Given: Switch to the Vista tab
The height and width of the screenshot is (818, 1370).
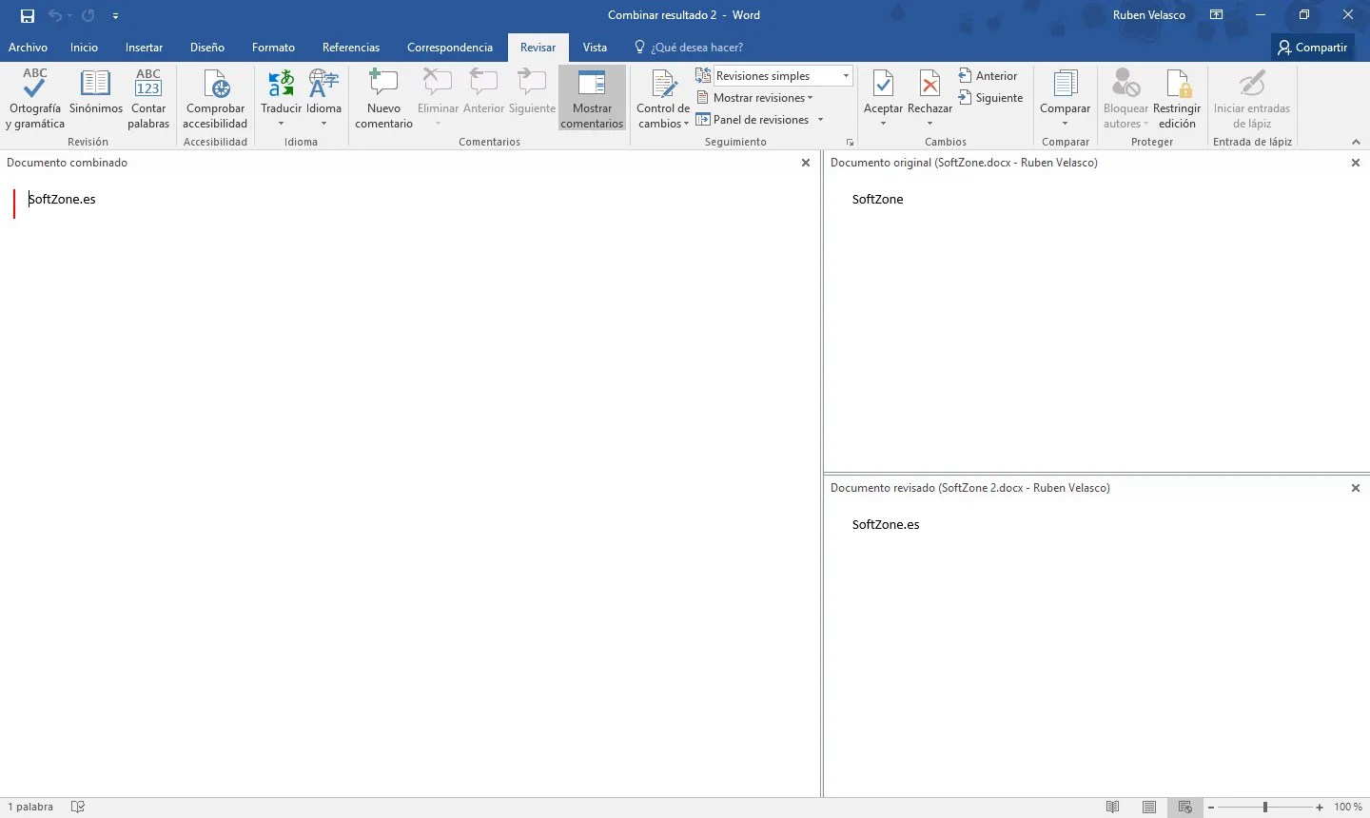Looking at the screenshot, I should pyautogui.click(x=595, y=47).
